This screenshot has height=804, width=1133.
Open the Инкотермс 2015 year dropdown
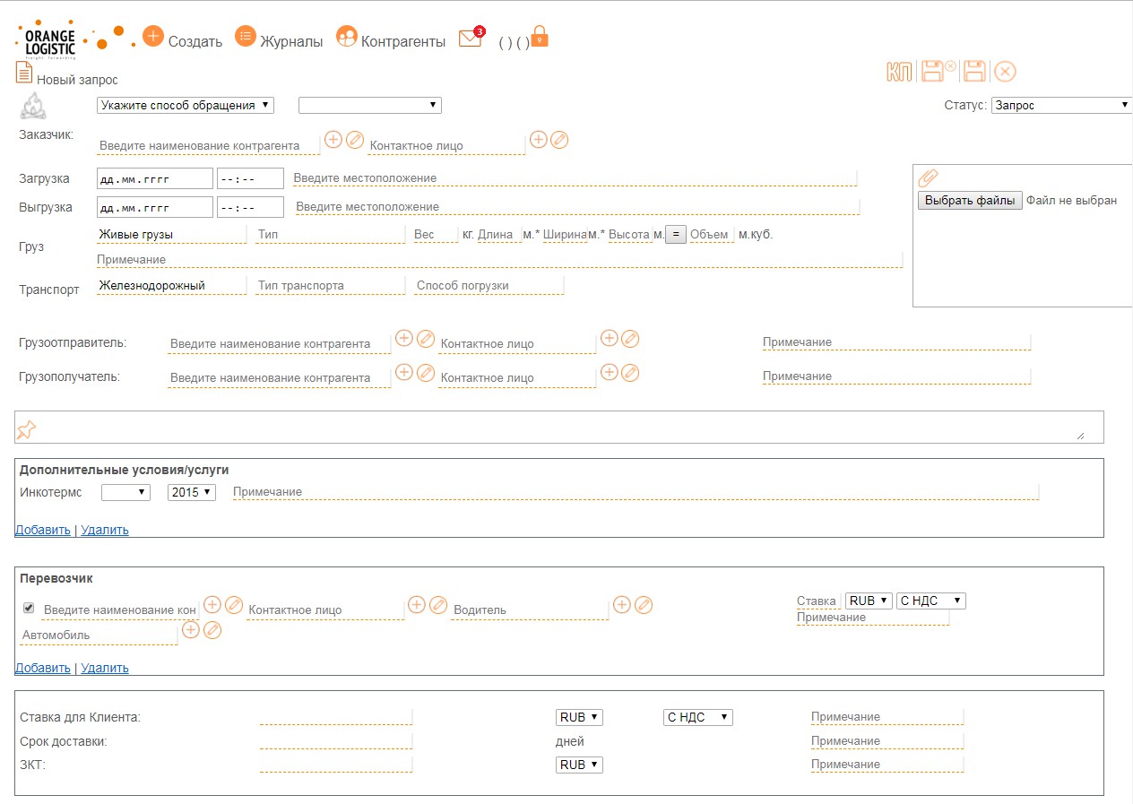[192, 492]
